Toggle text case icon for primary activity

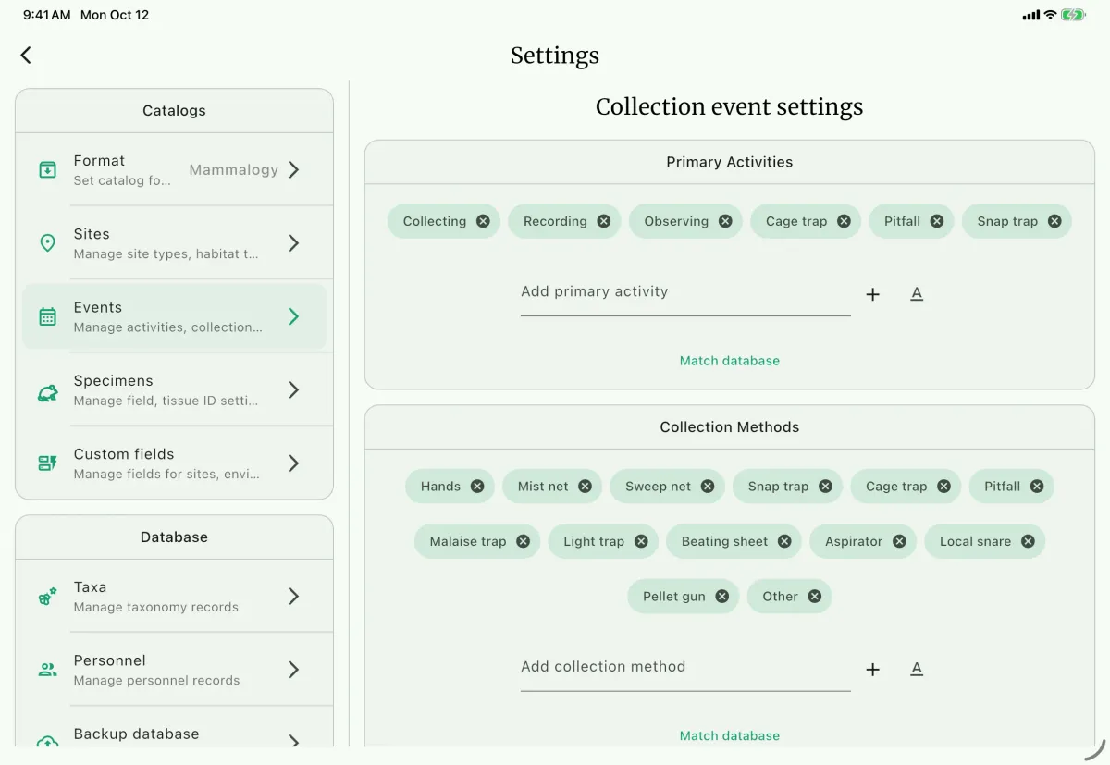coord(917,293)
